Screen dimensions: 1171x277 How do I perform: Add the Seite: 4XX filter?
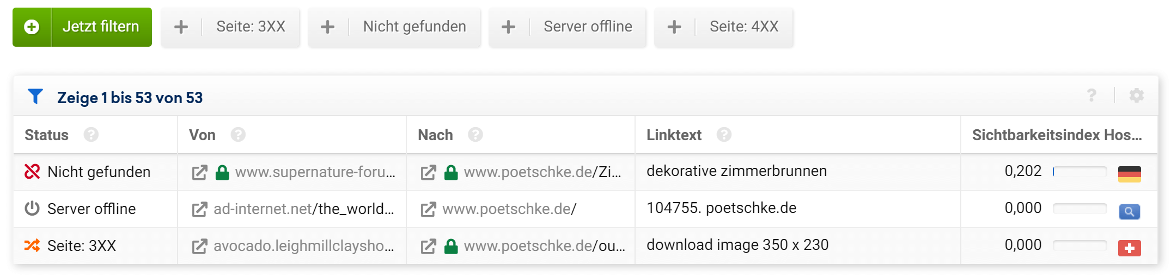pos(724,27)
